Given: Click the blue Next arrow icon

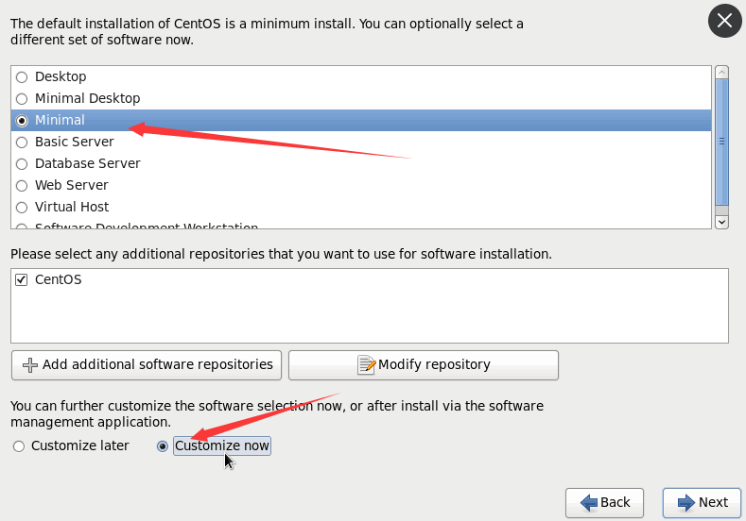Looking at the screenshot, I should tap(685, 503).
